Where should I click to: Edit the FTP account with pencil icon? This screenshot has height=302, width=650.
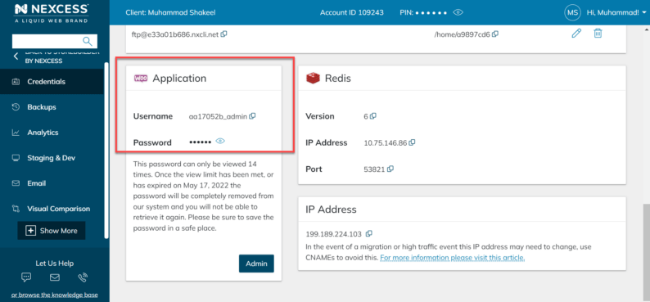point(576,34)
